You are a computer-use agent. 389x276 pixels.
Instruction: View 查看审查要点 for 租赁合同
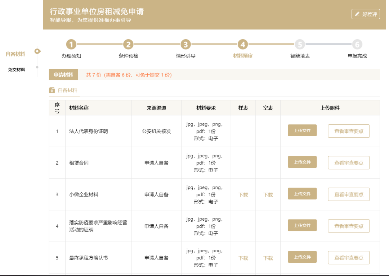(349, 163)
